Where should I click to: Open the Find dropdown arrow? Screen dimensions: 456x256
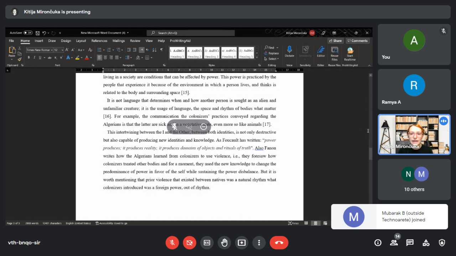(x=278, y=48)
